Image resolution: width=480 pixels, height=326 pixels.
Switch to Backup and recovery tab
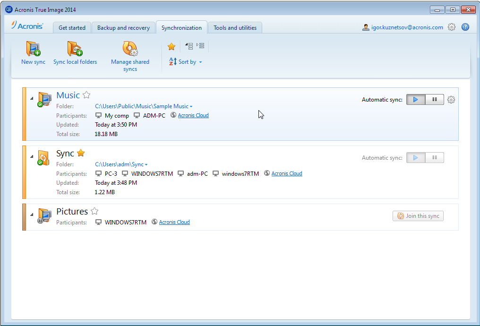[x=123, y=28]
